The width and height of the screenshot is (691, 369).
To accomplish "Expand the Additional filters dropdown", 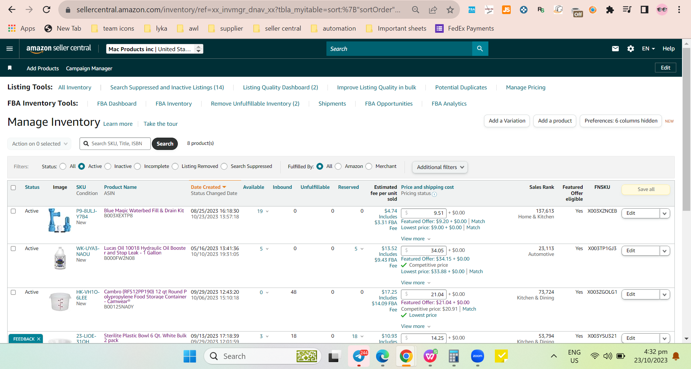I will coord(440,167).
